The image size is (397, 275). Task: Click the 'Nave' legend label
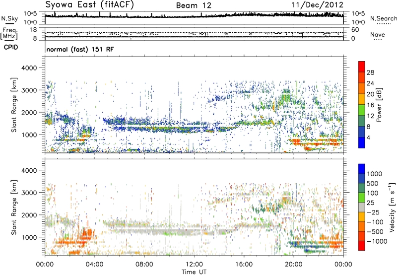pos(378,35)
